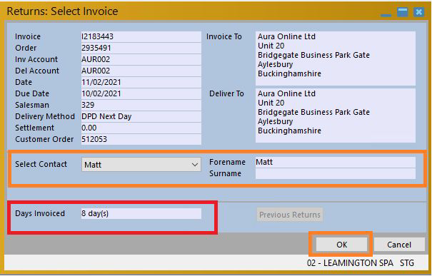Screen dimensions: 432x276
Task: Click the empty Surname field
Action: point(336,173)
